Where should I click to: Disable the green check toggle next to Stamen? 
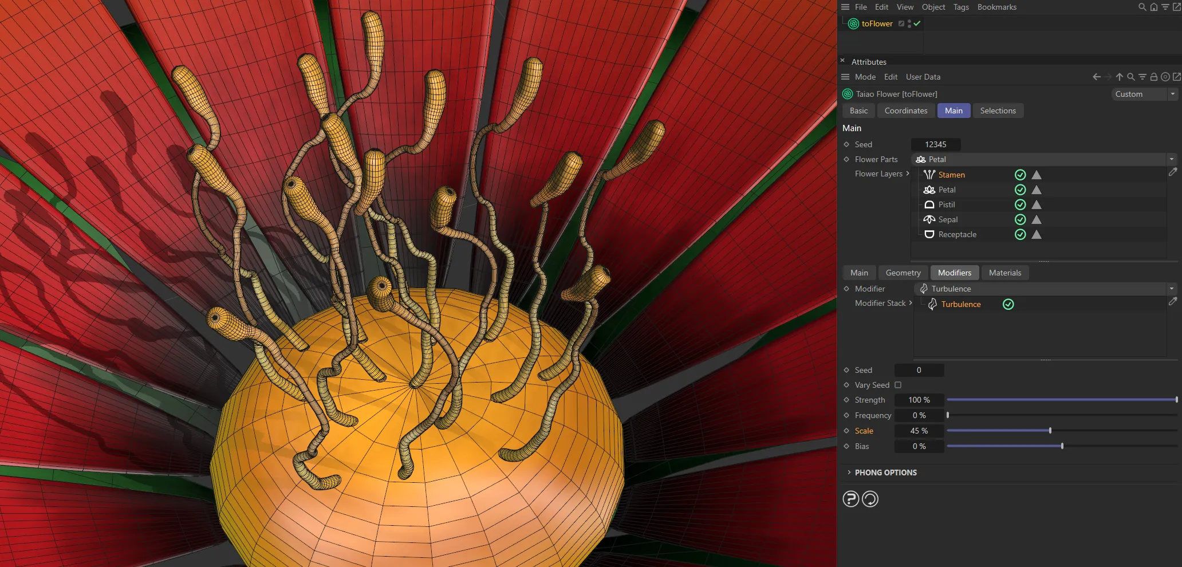pos(1020,175)
